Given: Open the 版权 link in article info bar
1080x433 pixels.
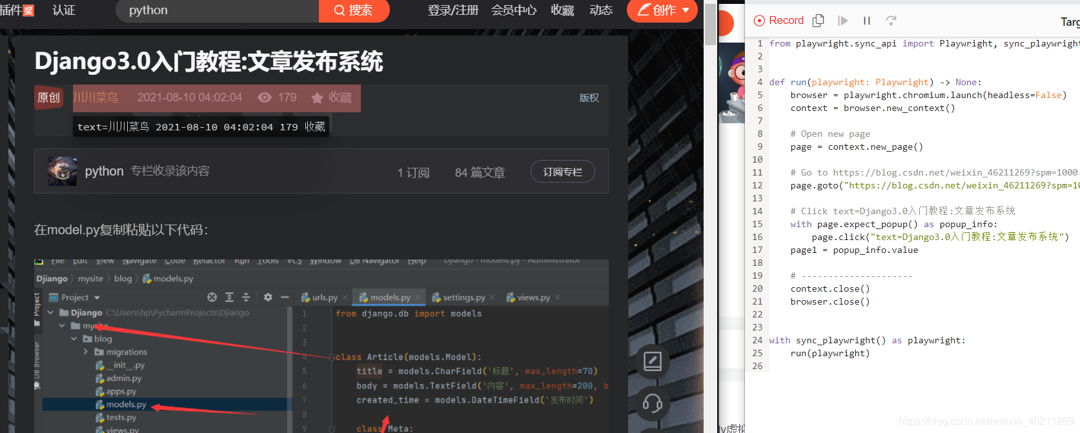Looking at the screenshot, I should coord(589,97).
